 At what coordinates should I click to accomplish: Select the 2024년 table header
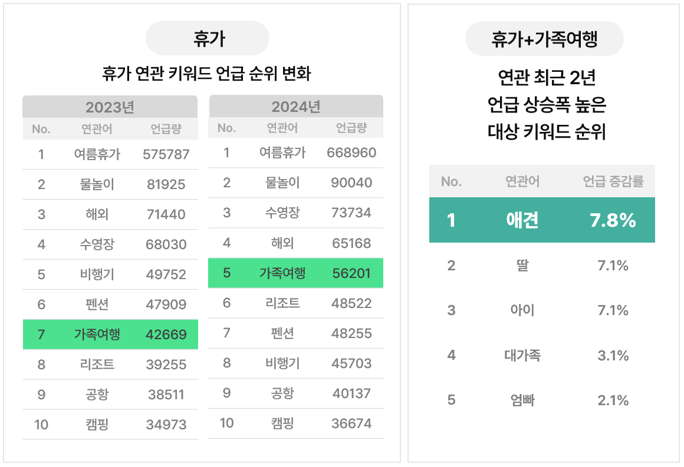pyautogui.click(x=296, y=106)
